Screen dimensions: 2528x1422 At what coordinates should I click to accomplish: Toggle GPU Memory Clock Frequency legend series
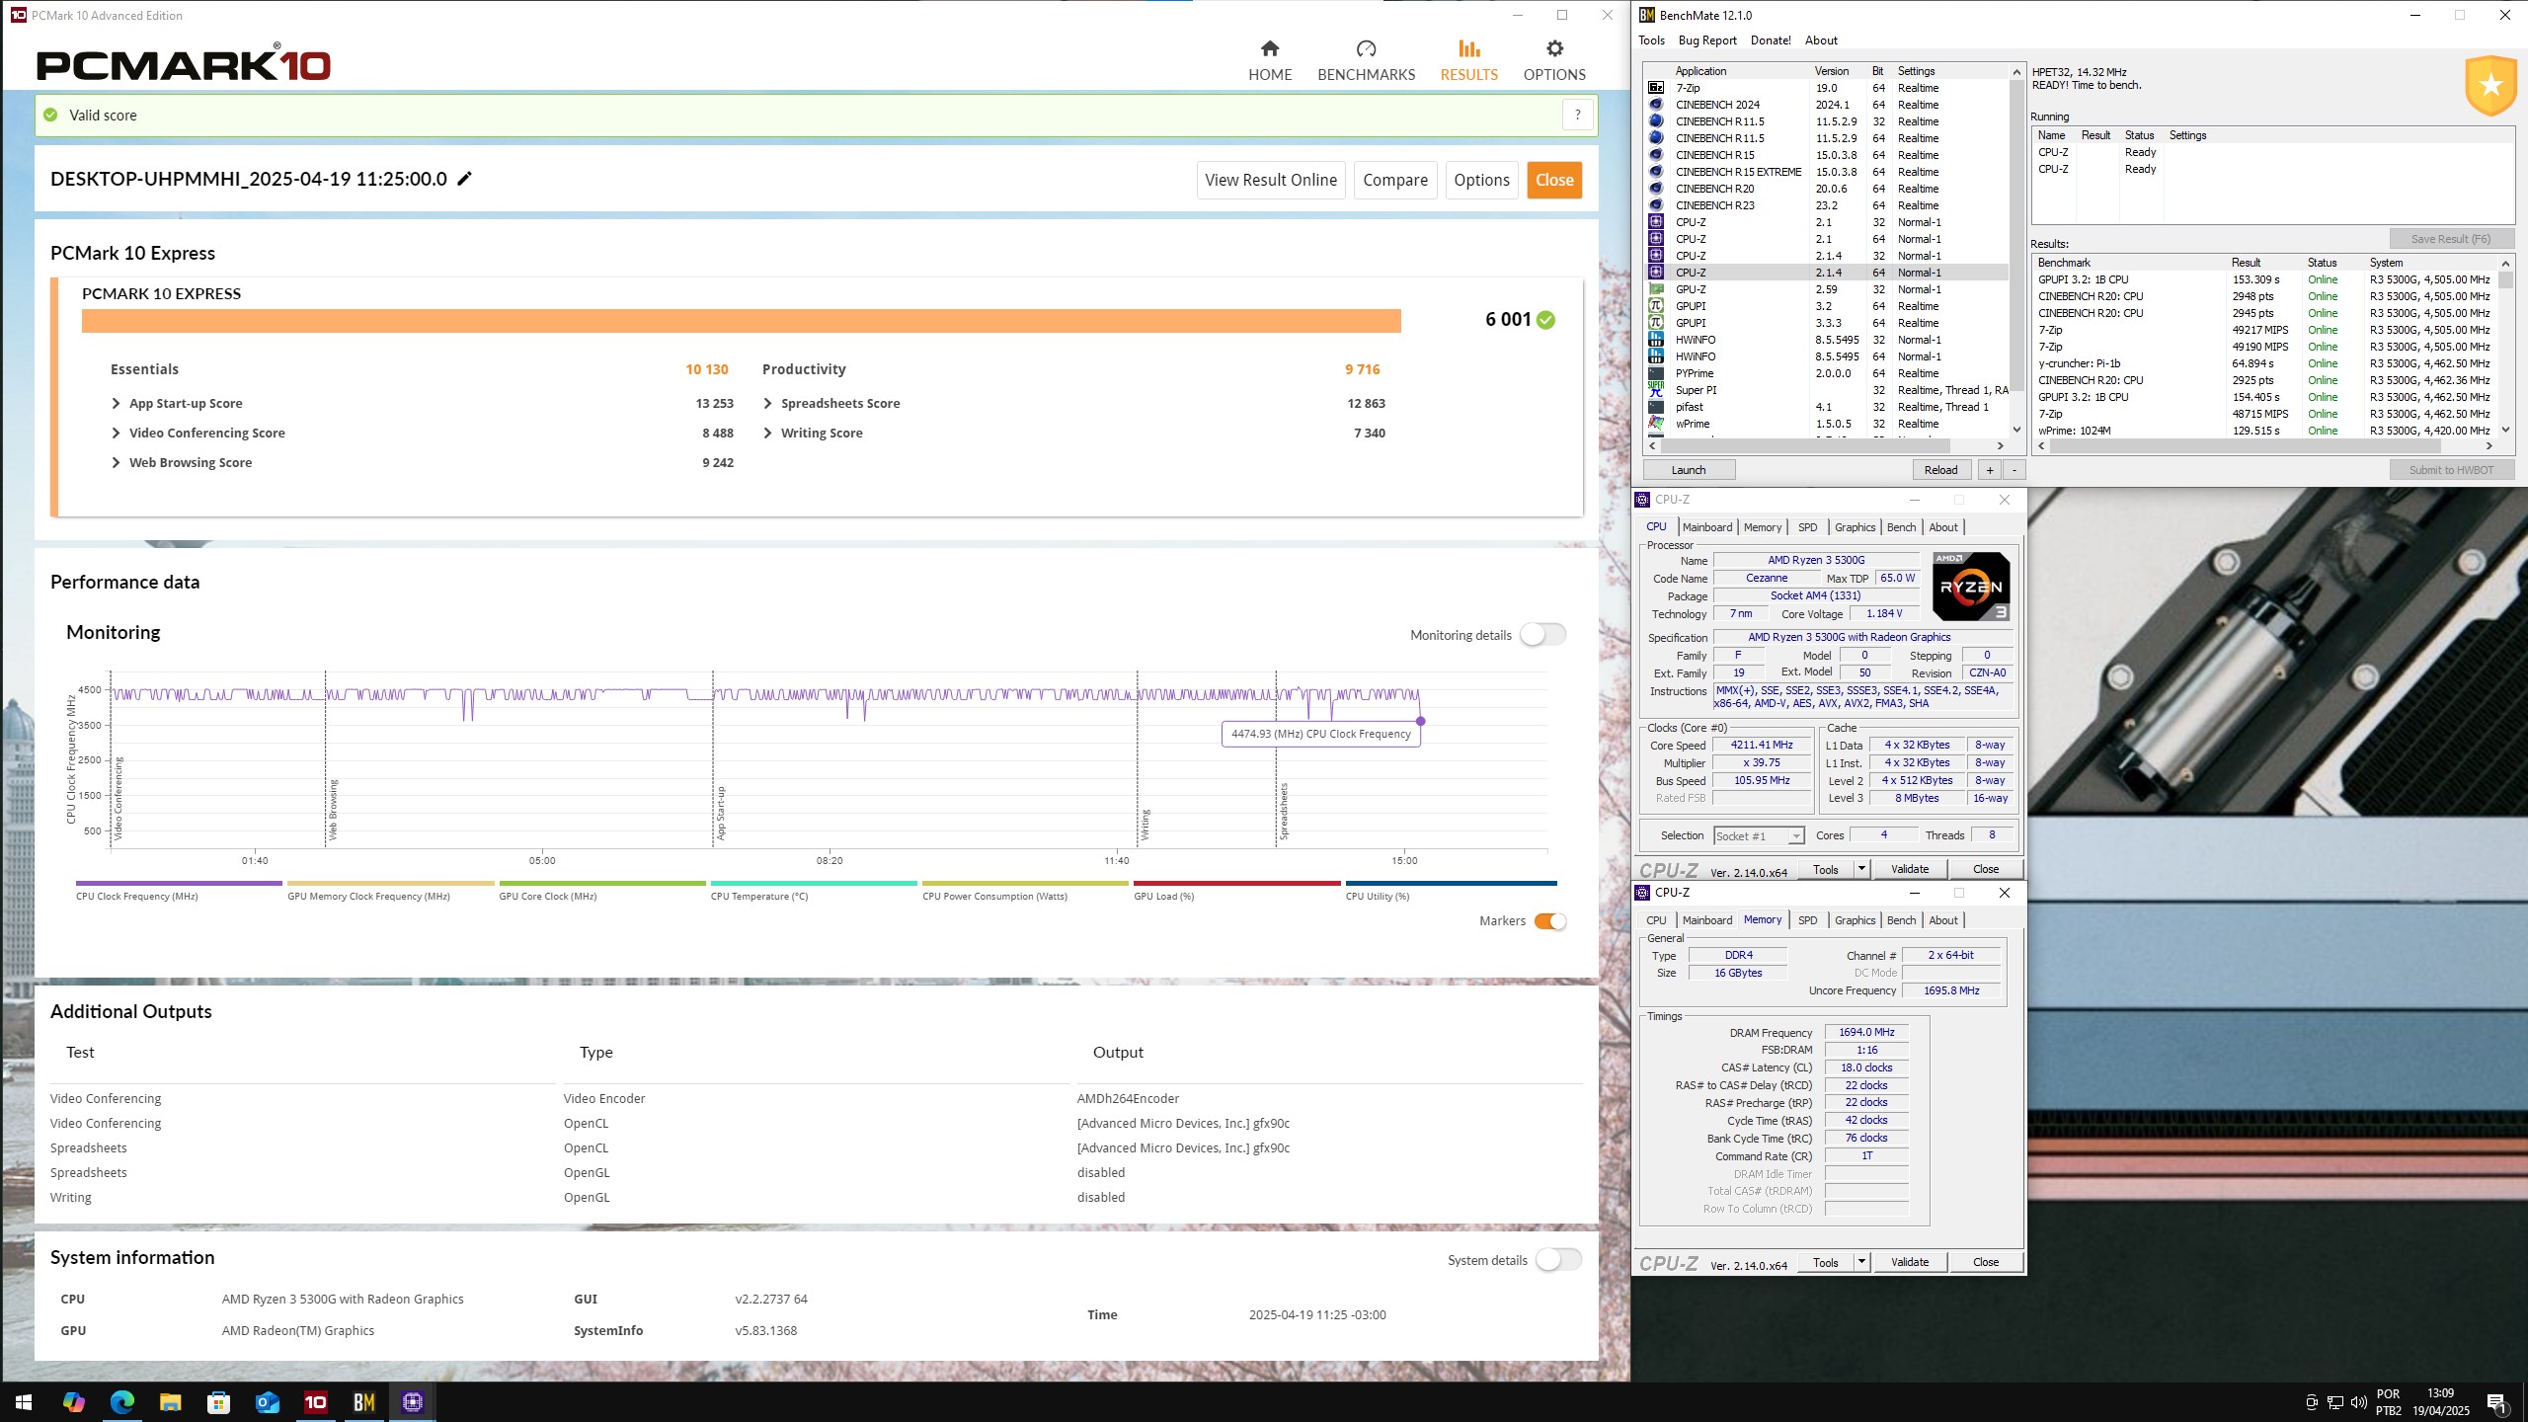click(390, 890)
